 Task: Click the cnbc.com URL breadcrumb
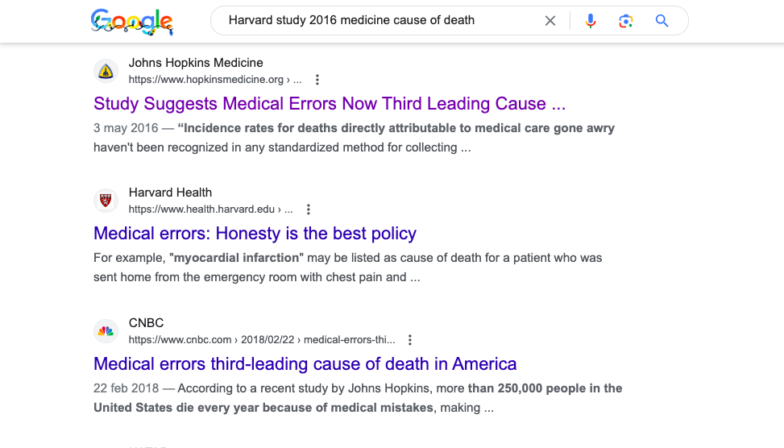click(262, 340)
